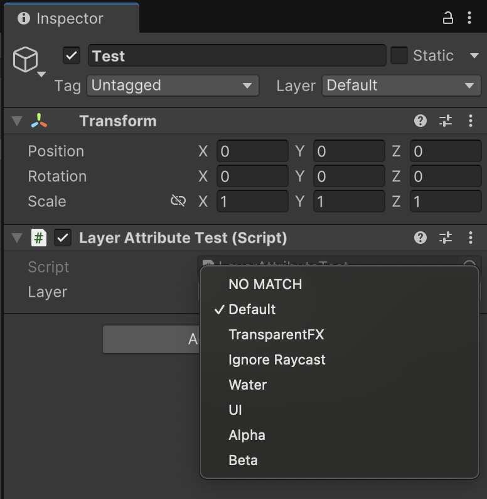Screen dimensions: 487x499
Task: Choose Beta layer option
Action: 340,460
